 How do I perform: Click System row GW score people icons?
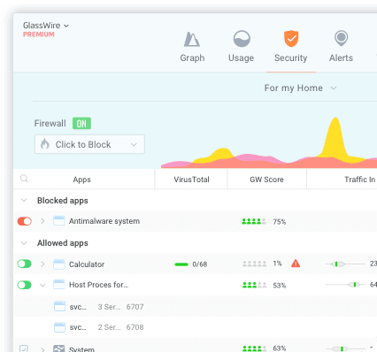point(254,348)
